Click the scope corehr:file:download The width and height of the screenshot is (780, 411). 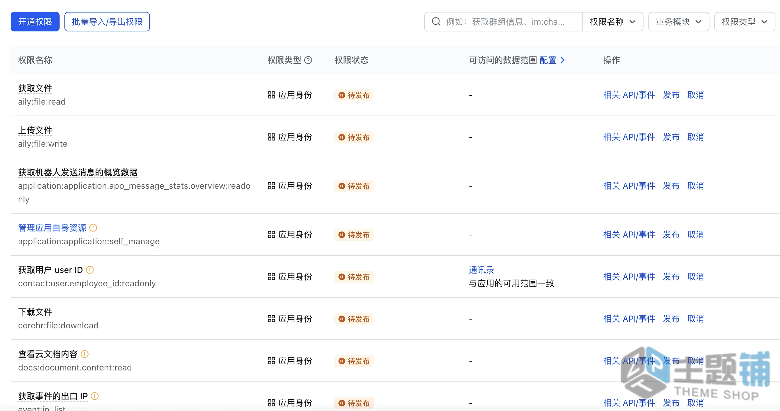click(x=58, y=325)
